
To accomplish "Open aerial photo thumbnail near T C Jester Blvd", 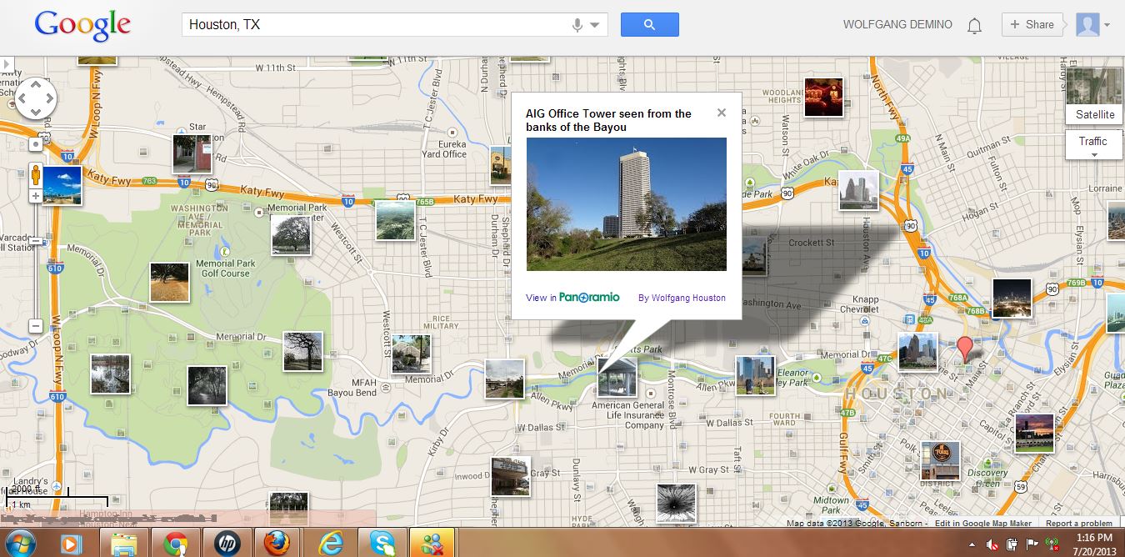I will tap(395, 220).
